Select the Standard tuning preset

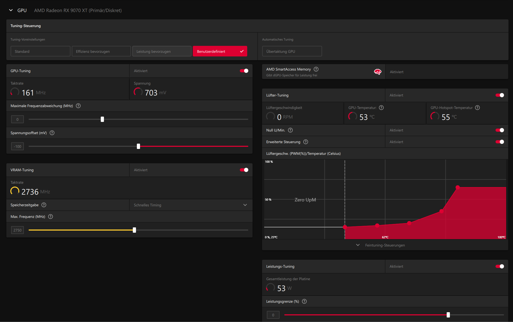coord(40,51)
